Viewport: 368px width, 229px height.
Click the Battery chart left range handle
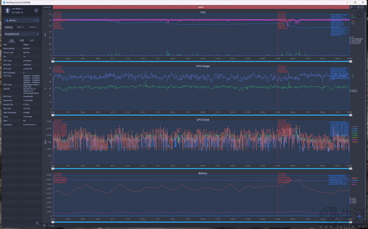tap(53, 222)
